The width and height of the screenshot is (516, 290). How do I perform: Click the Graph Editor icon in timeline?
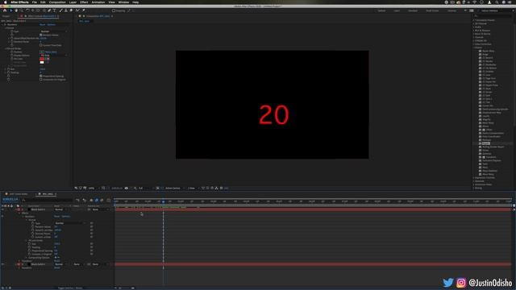pyautogui.click(x=108, y=201)
